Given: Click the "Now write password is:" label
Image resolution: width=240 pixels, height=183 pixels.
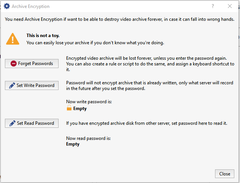Looking at the screenshot, I should [89, 102].
